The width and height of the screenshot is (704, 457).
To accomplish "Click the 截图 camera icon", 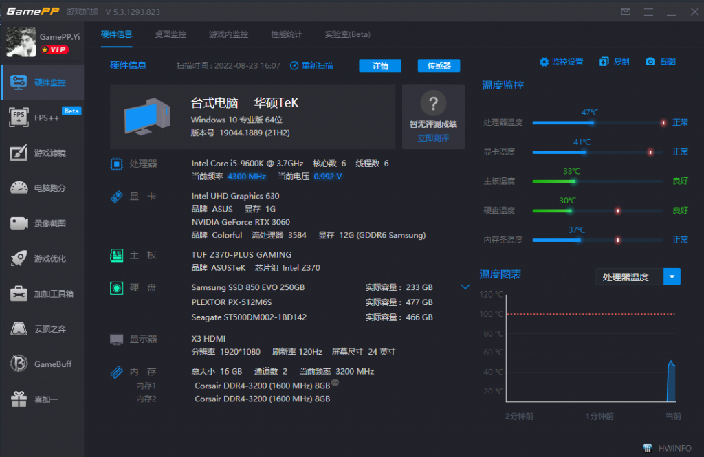I will point(650,61).
